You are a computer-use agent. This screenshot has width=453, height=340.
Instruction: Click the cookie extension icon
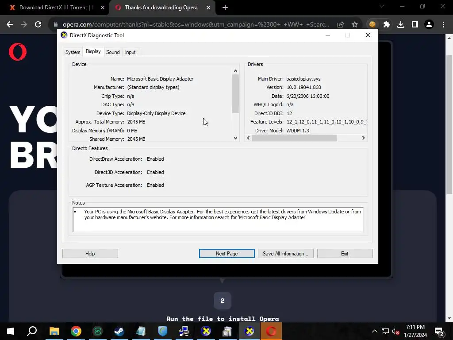pyautogui.click(x=372, y=25)
